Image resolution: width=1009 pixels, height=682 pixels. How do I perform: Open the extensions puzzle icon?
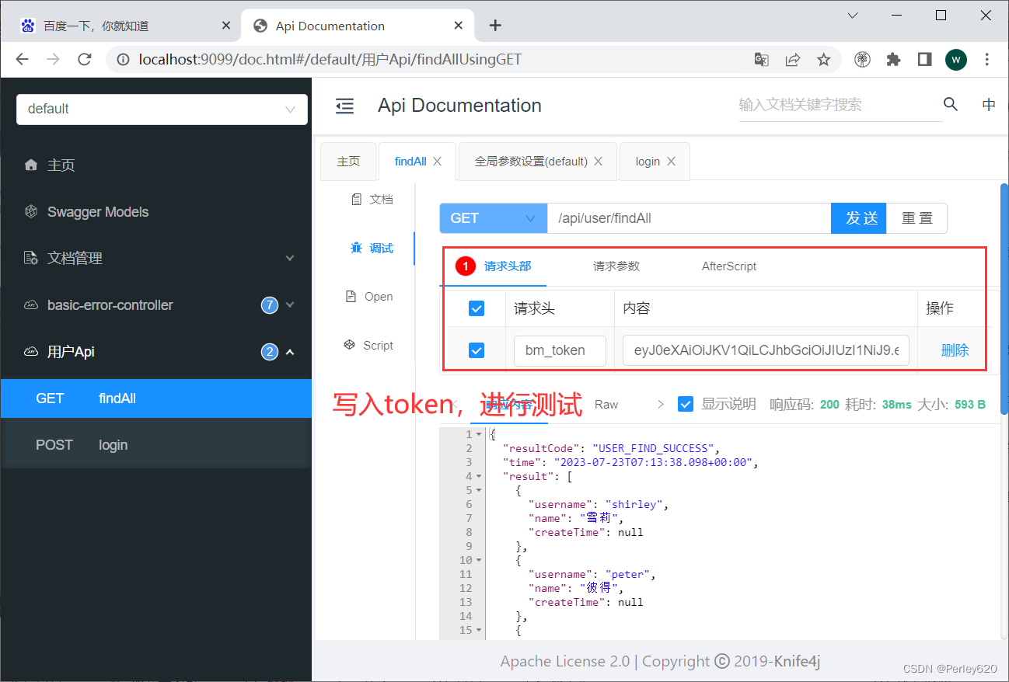[x=893, y=60]
